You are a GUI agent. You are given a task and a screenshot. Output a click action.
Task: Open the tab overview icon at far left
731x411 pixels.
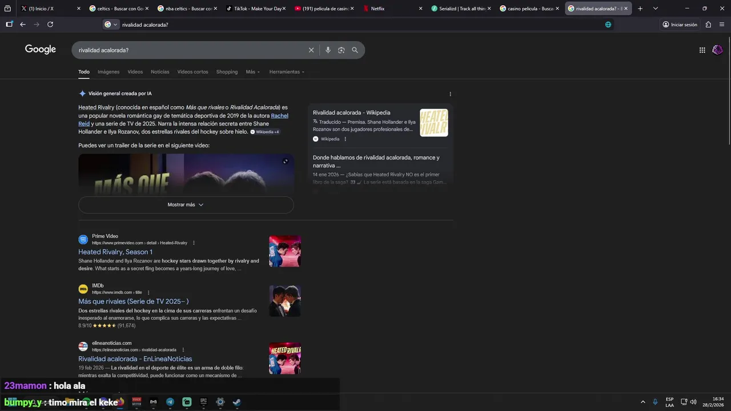click(x=7, y=9)
